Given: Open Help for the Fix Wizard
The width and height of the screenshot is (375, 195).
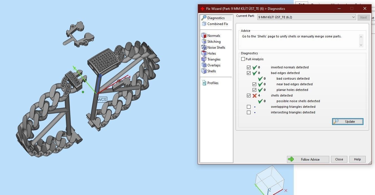Looking at the screenshot, I should coord(358,159).
